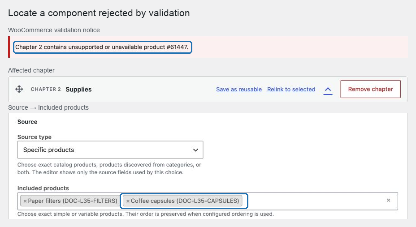Click the WooCommerce validation notice label
Image resolution: width=416 pixels, height=227 pixels.
pos(54,30)
